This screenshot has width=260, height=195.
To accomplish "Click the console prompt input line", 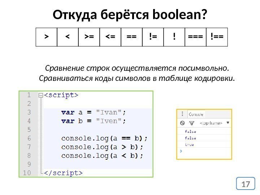I will 204,151.
